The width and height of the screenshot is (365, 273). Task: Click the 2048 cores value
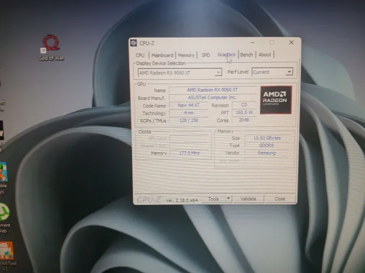[244, 120]
